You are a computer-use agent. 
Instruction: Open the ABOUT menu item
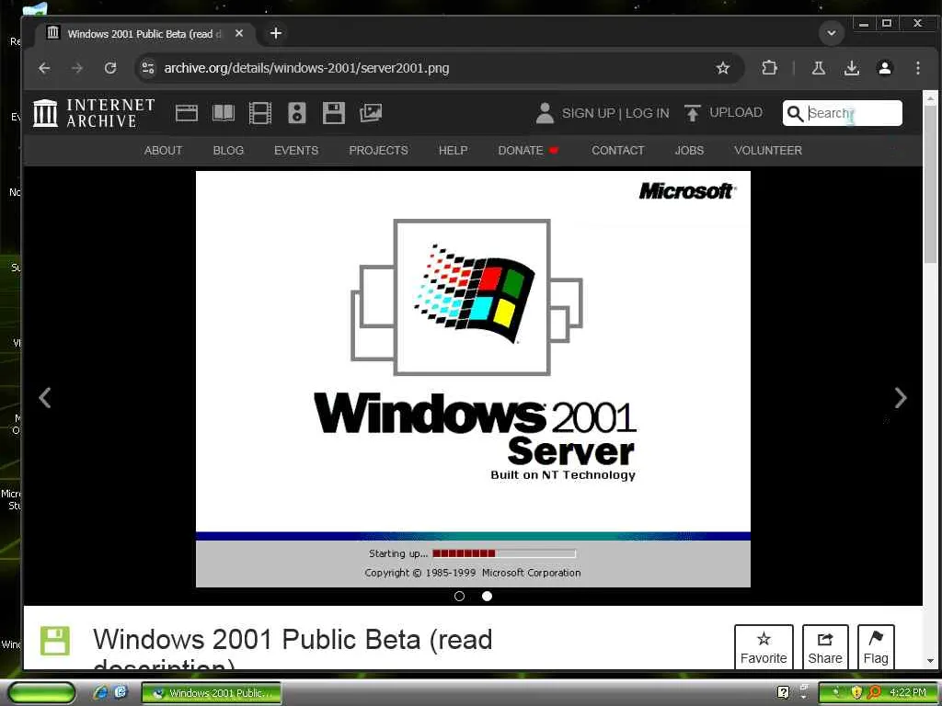163,151
